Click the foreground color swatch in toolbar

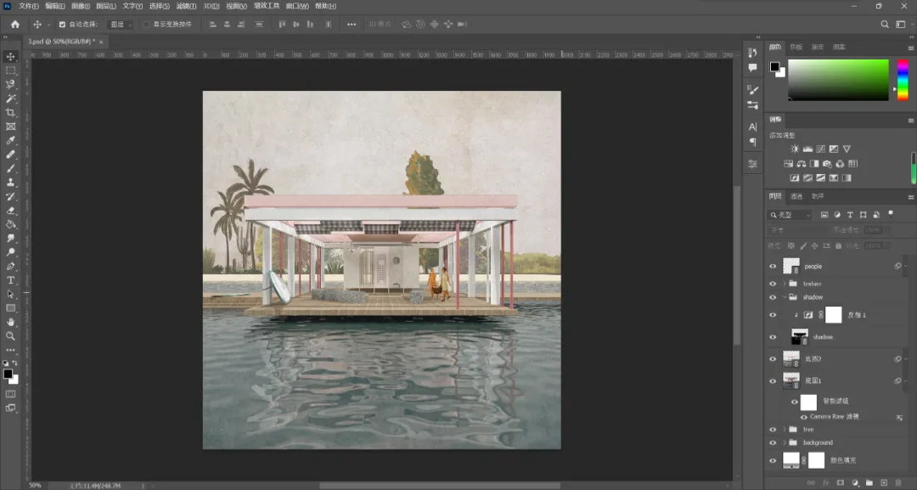coord(8,375)
